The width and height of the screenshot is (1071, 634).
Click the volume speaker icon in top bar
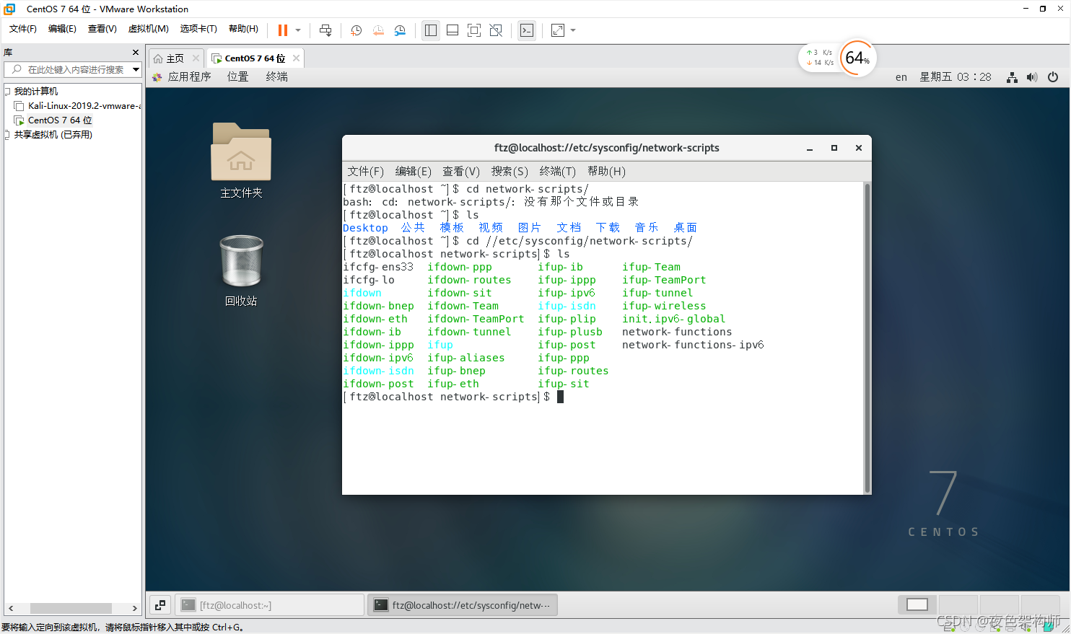[x=1032, y=77]
